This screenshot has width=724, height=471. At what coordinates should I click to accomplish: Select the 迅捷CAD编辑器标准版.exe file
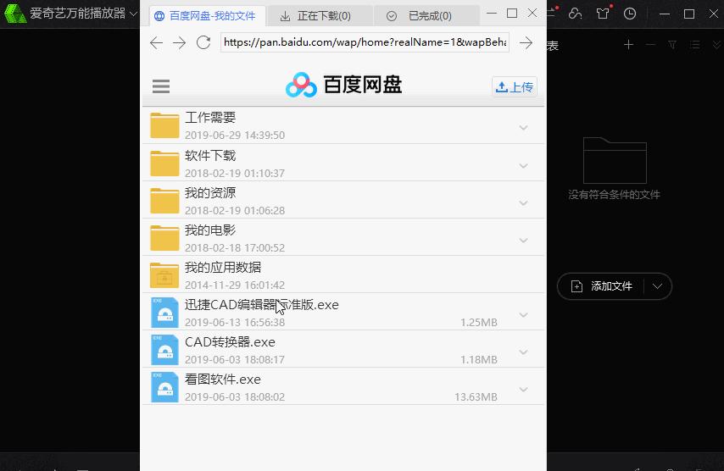[x=343, y=313]
